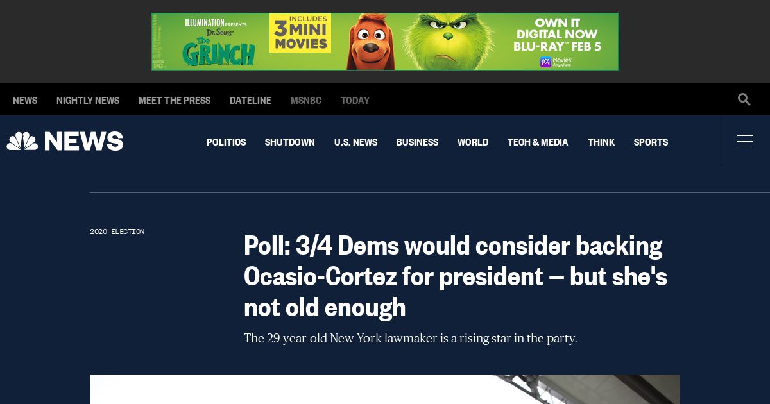
Task: Visit the Think section
Action: [x=601, y=142]
